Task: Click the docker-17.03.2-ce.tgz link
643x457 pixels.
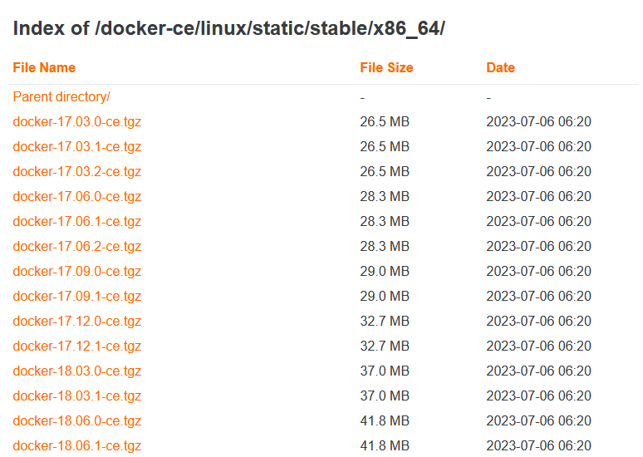Action: click(77, 171)
